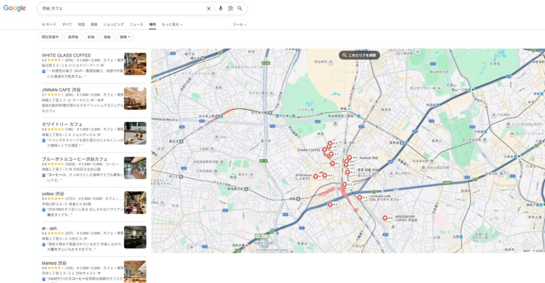This screenshot has width=545, height=283.
Task: Click the 東京大 landmark marker on map
Action: click(251, 174)
